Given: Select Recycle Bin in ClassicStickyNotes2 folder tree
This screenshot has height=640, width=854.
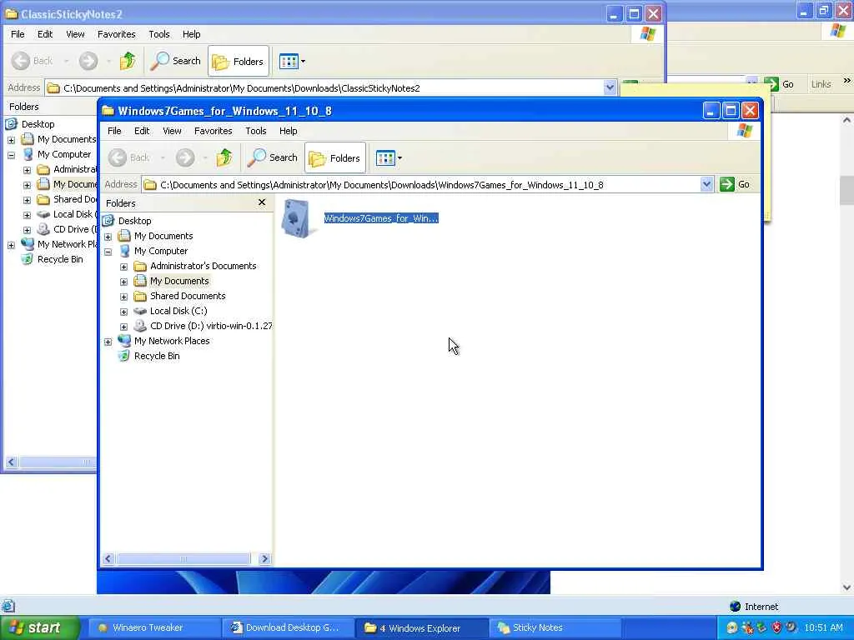Looking at the screenshot, I should 60,259.
